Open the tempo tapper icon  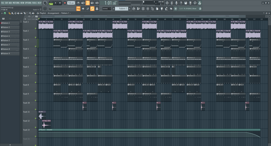click(166, 9)
